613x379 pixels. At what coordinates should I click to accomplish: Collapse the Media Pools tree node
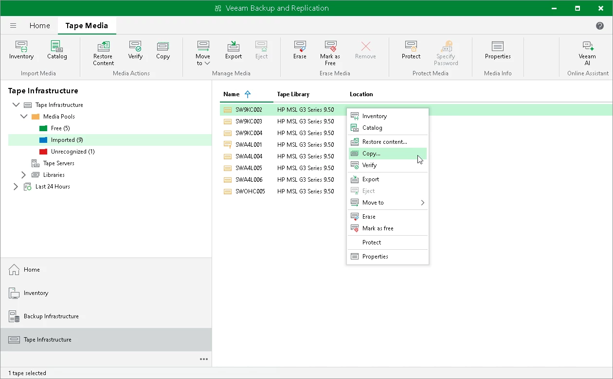(x=23, y=117)
